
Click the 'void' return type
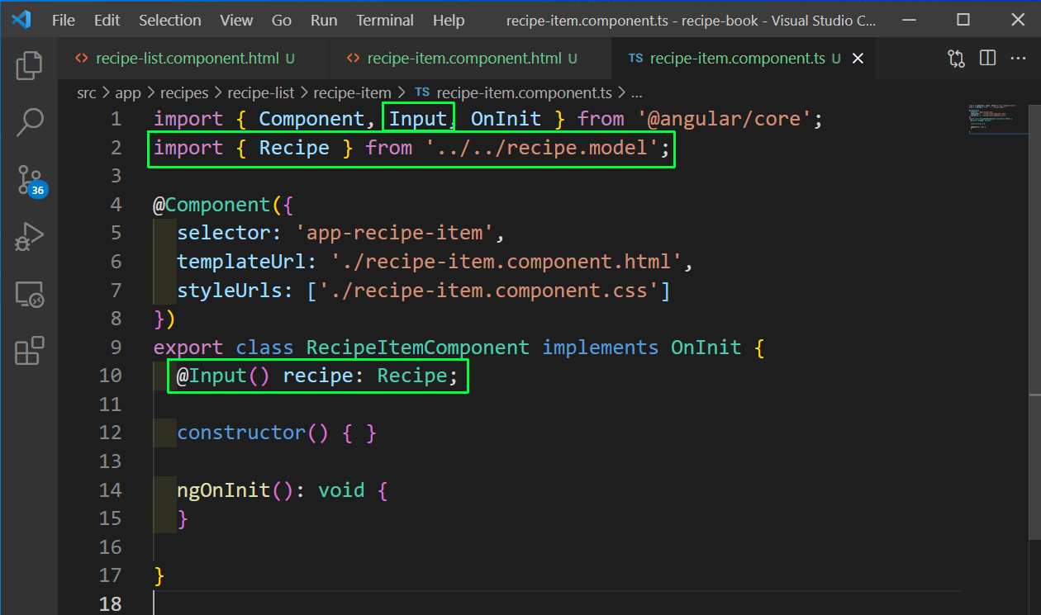(341, 490)
